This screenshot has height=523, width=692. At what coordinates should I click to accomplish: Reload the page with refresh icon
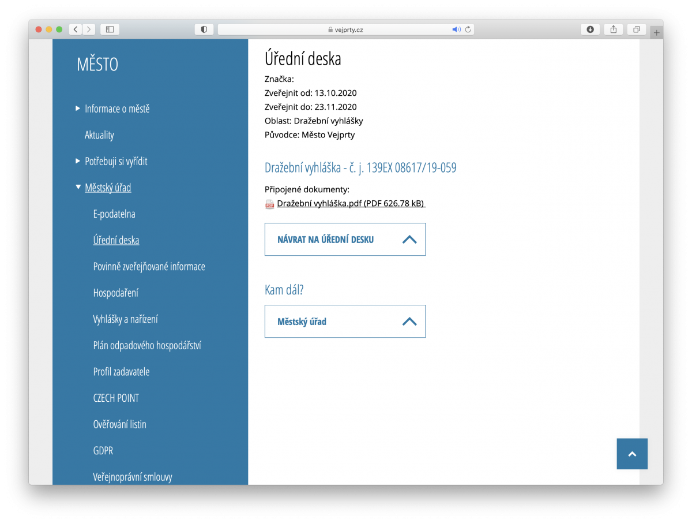[x=468, y=29]
